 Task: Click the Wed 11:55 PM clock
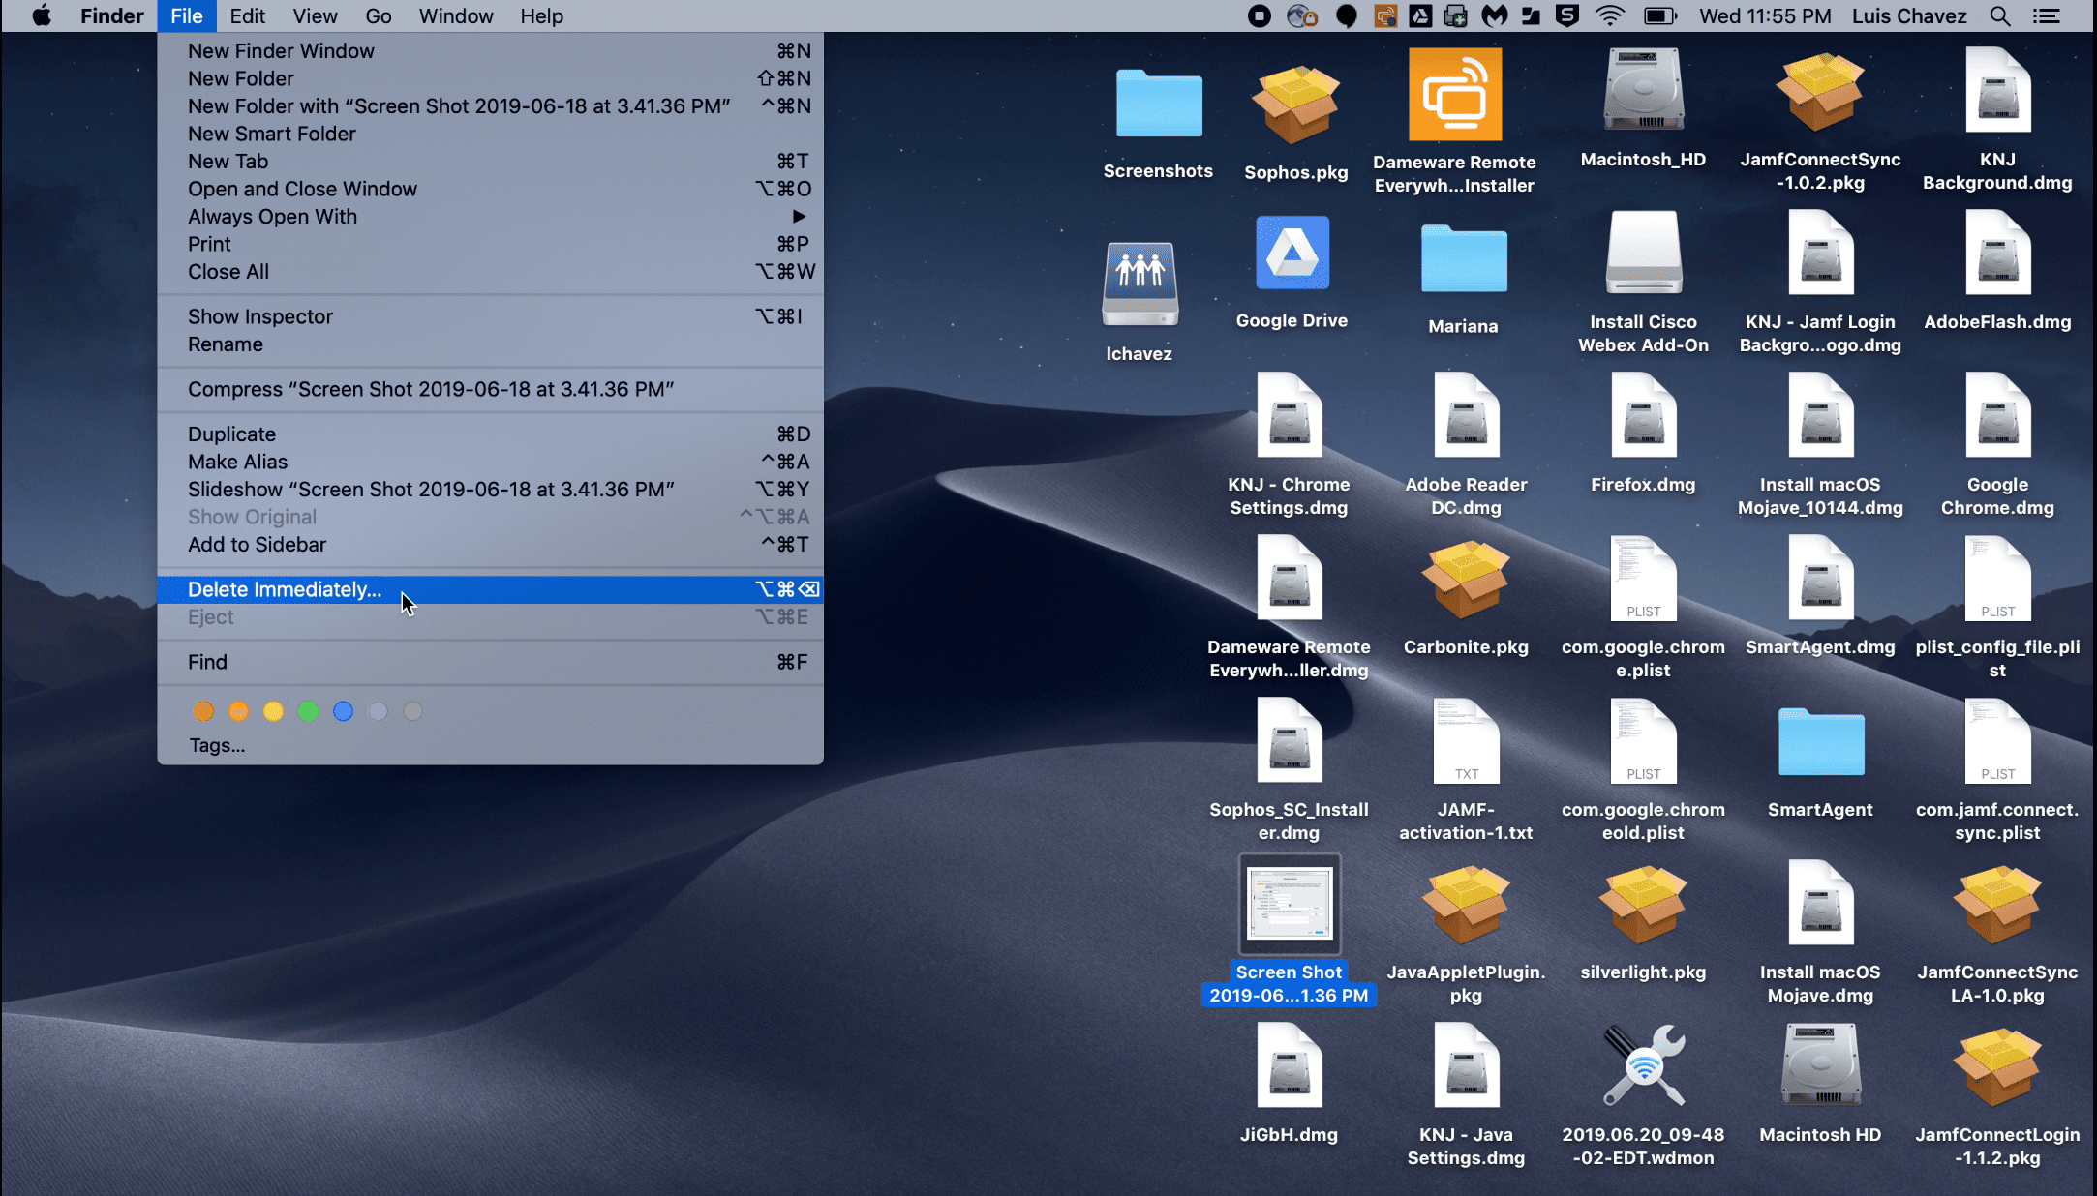click(x=1765, y=16)
